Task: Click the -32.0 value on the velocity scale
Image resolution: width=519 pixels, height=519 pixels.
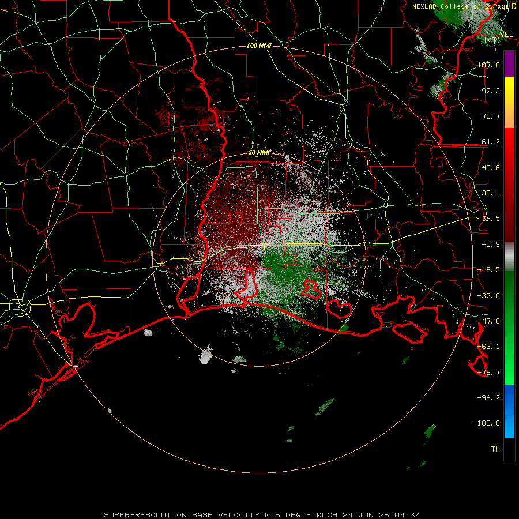Action: [488, 296]
